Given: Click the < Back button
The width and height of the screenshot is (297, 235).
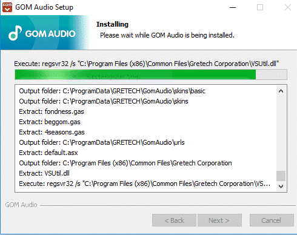Looking at the screenshot, I should tap(174, 220).
